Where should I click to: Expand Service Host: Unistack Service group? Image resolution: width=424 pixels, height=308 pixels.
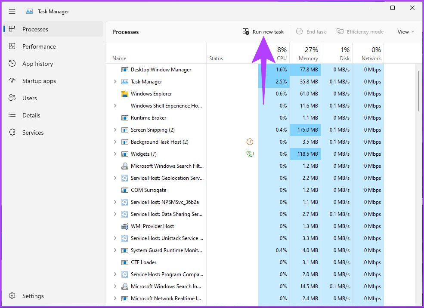115,238
